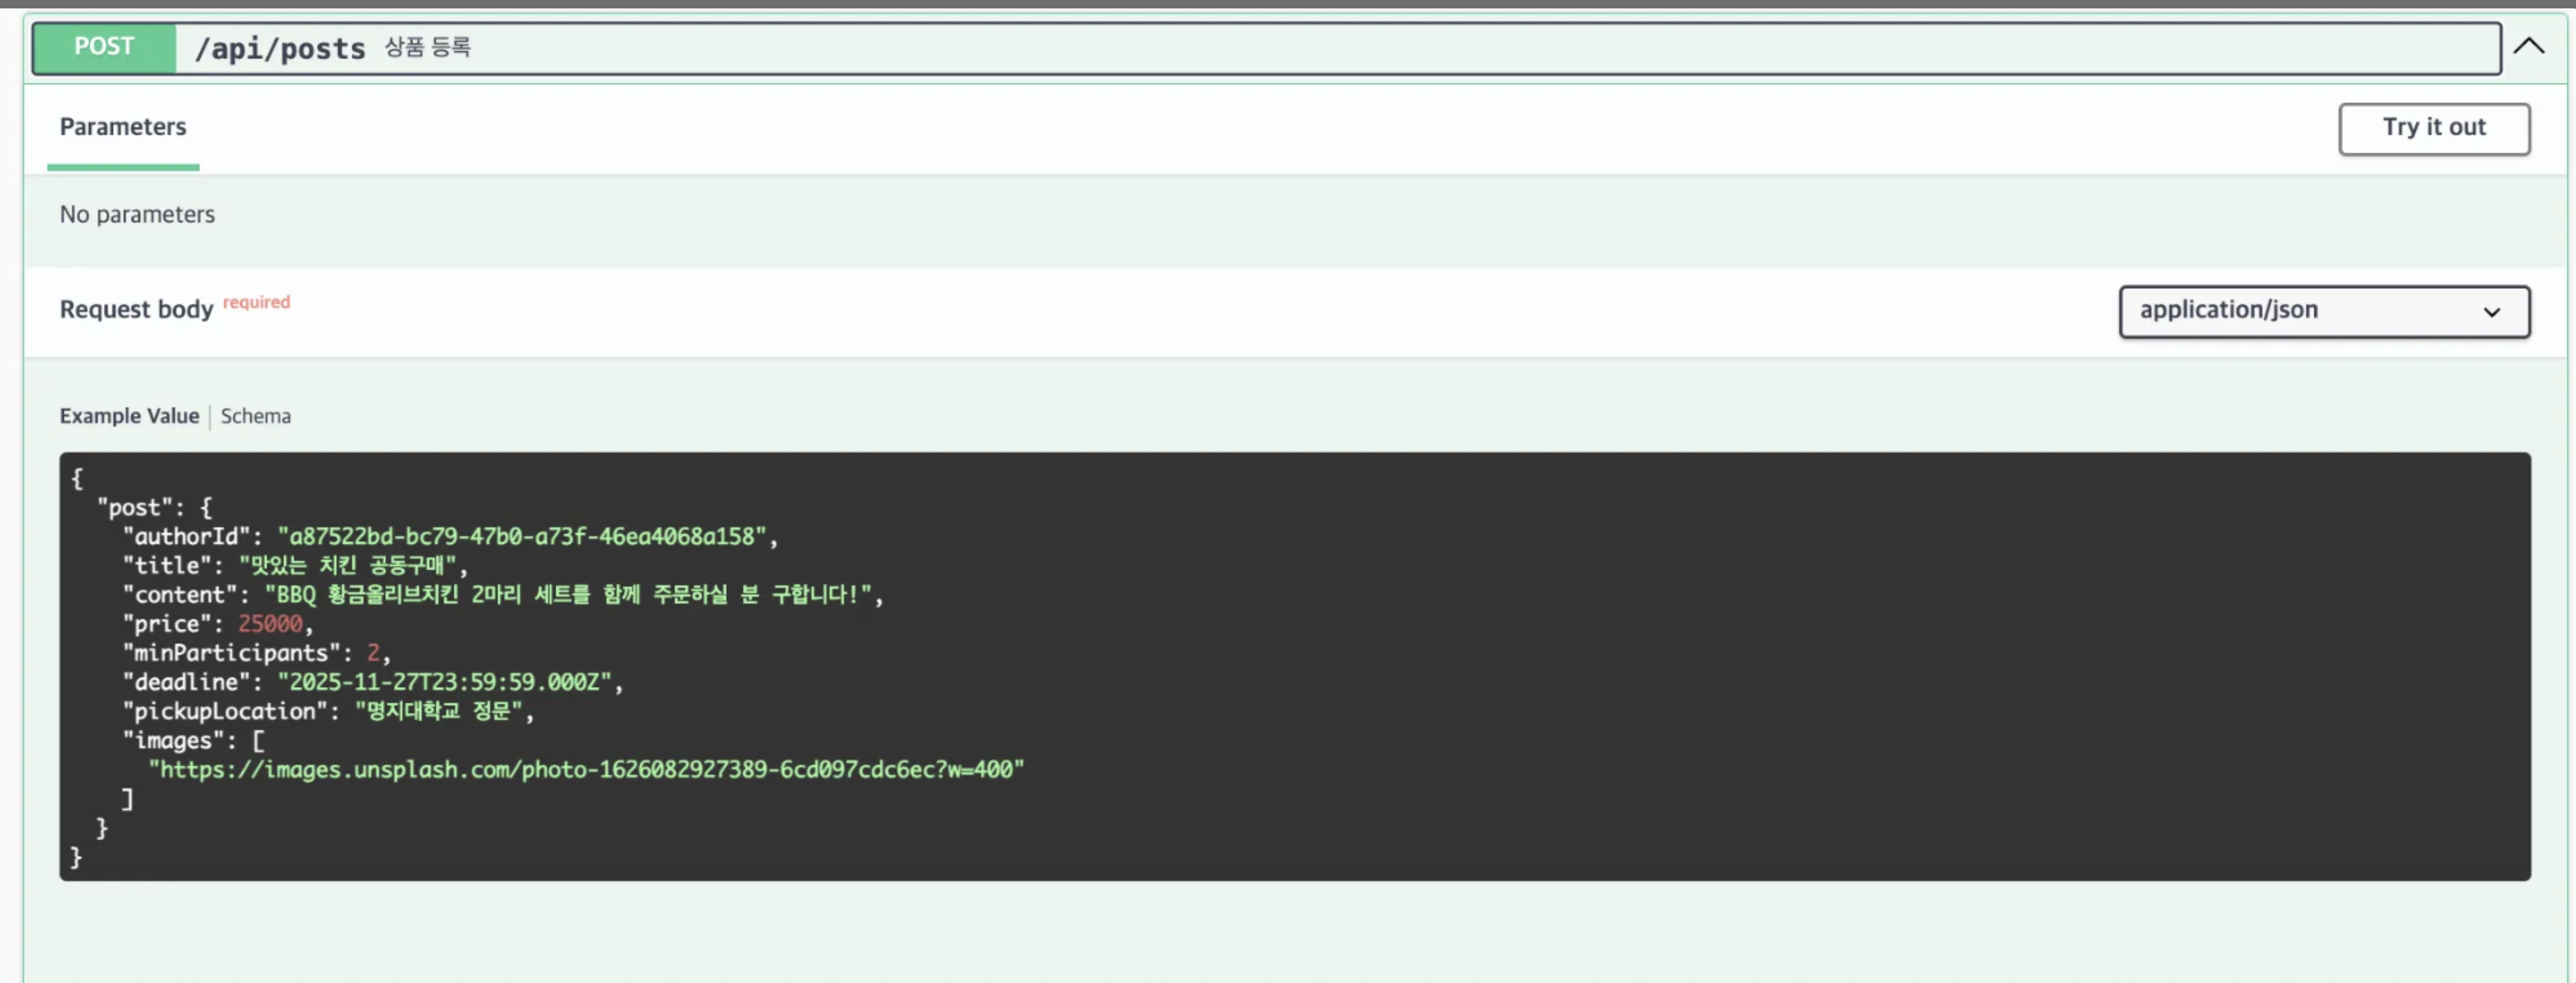Click the No parameters text
2576x983 pixels.
click(137, 214)
